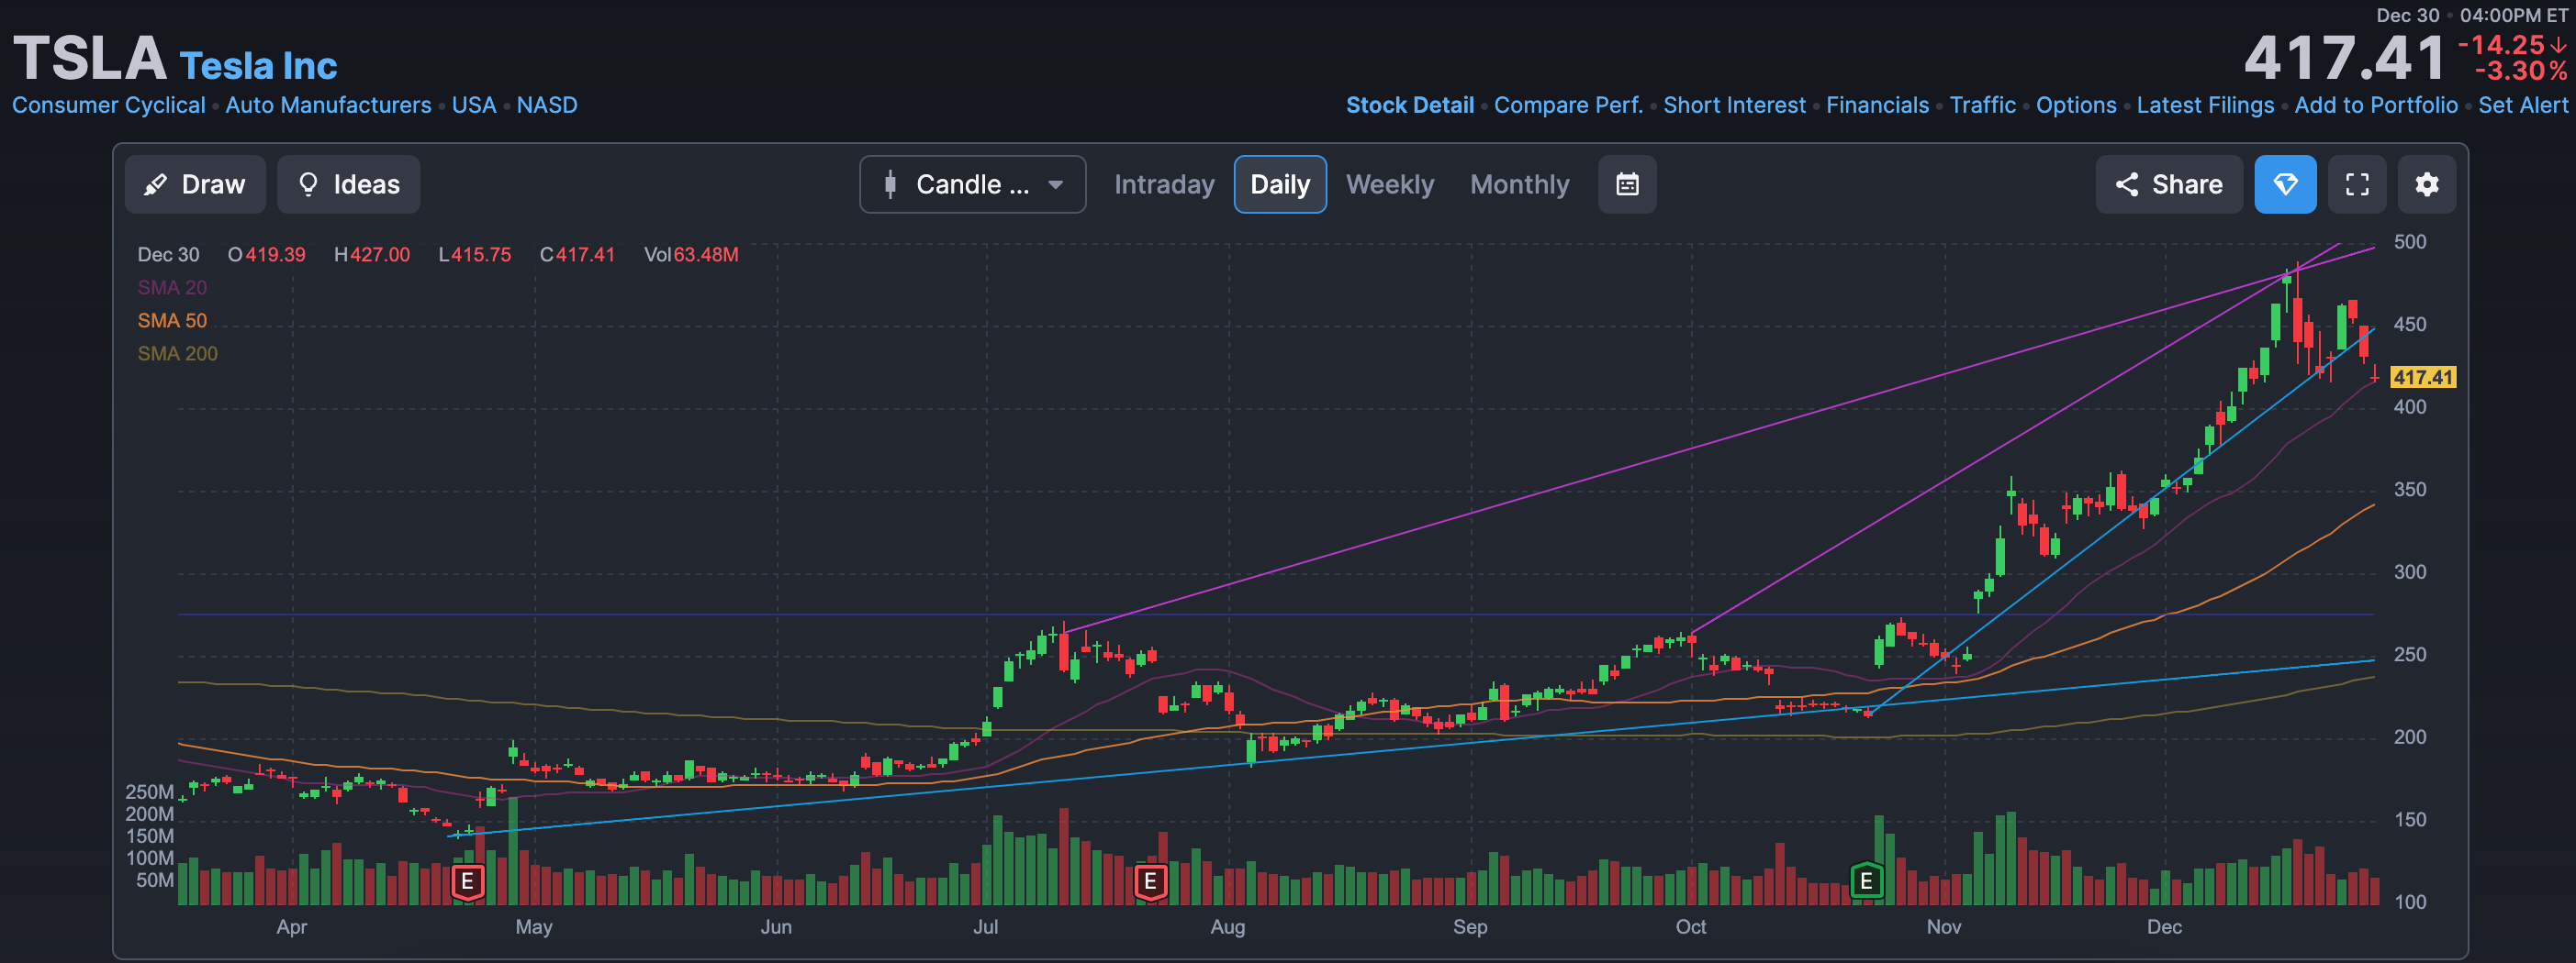Open the date range calendar icon
This screenshot has width=2576, height=963.
point(1627,185)
